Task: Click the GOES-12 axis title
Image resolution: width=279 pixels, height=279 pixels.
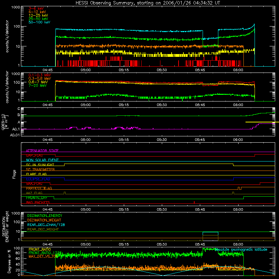Action: tap(5, 122)
